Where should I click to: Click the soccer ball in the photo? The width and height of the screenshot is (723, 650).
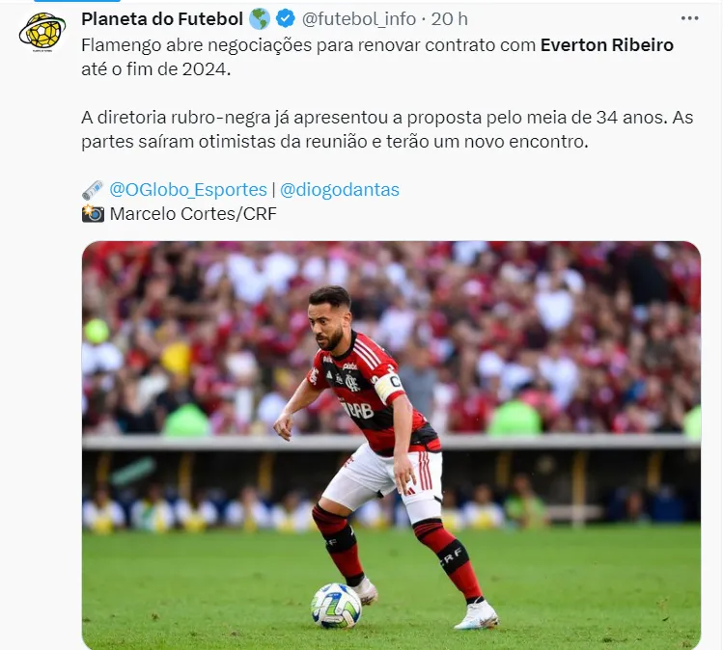pyautogui.click(x=336, y=606)
